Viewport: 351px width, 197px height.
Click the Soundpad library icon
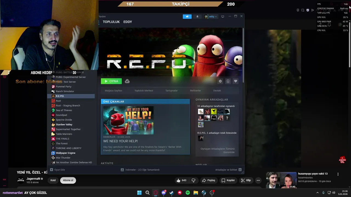(53, 115)
